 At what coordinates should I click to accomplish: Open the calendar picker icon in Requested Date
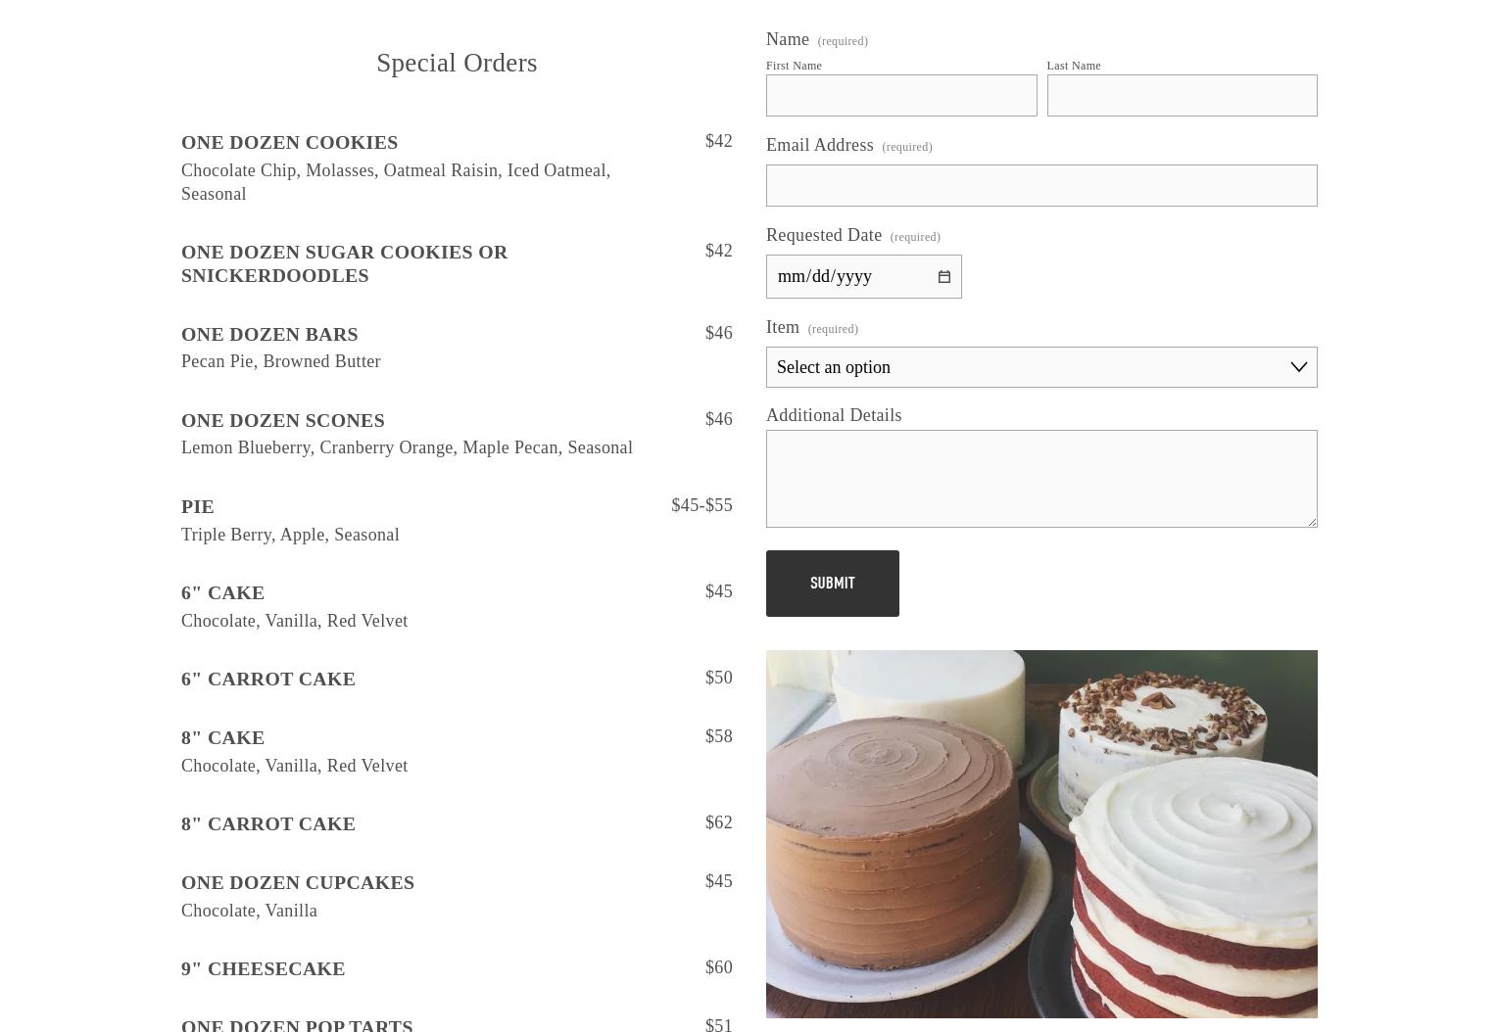[943, 277]
